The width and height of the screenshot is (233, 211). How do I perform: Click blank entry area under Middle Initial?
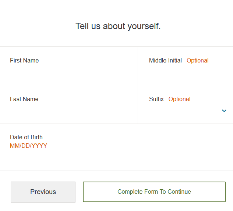(x=186, y=73)
